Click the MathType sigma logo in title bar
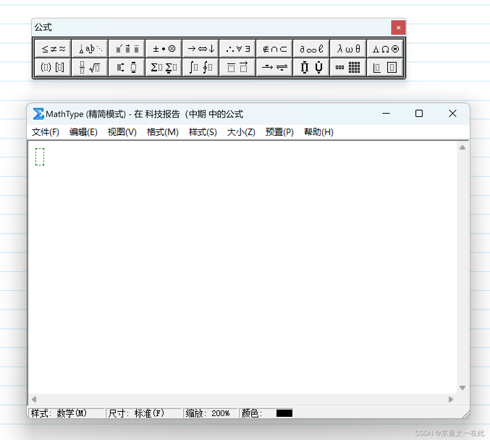The width and height of the screenshot is (490, 440). [38, 114]
